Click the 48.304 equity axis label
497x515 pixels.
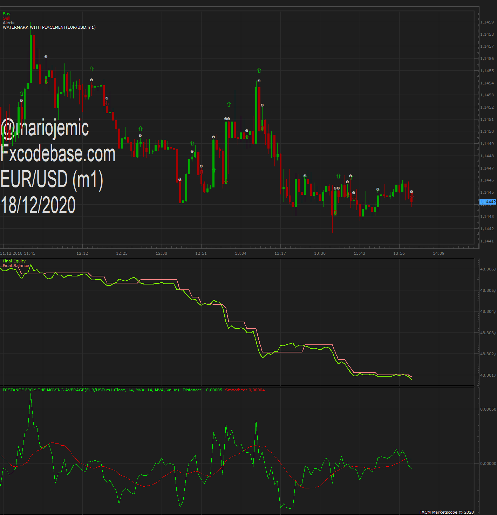click(x=488, y=311)
